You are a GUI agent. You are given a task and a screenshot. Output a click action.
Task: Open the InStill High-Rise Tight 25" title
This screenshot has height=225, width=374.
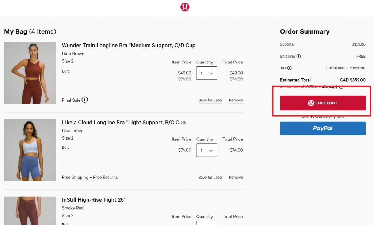[x=94, y=200]
